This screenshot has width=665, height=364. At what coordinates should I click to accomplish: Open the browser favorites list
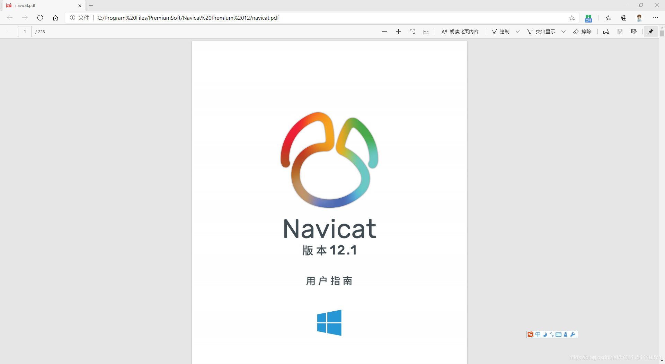point(609,18)
